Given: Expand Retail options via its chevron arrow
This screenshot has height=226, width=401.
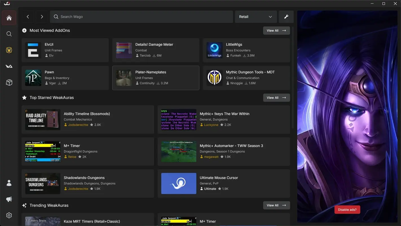Looking at the screenshot, I should 270,17.
